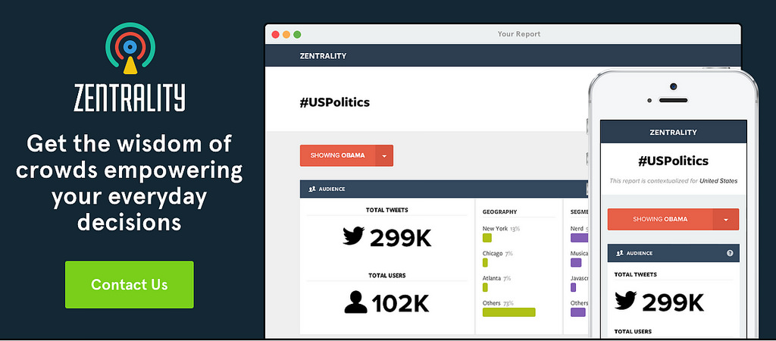Viewport: 776px width, 341px height.
Task: Click the New York geography bar
Action: pyautogui.click(x=487, y=238)
